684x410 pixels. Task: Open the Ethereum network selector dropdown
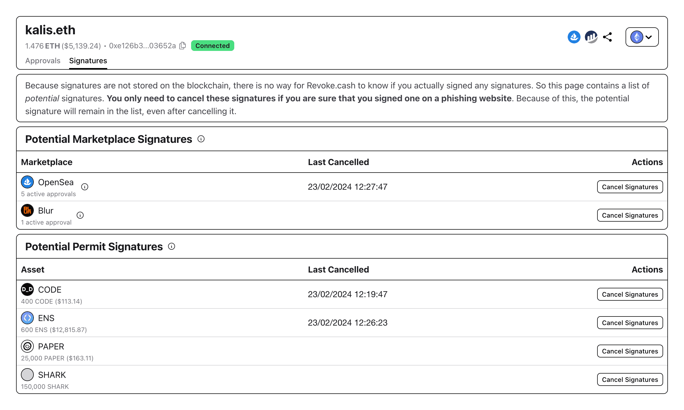pos(641,37)
